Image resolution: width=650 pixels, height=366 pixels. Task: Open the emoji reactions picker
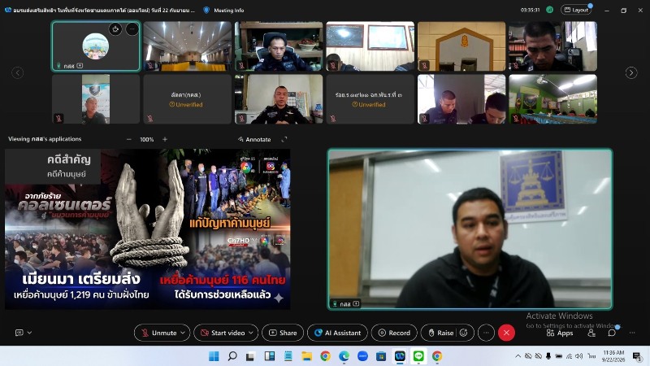pyautogui.click(x=464, y=333)
